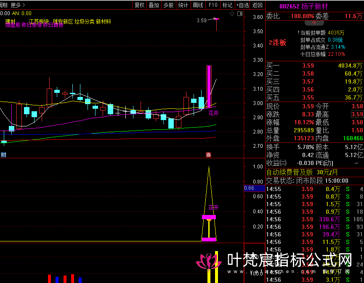This screenshot has height=283, width=364.
Task: Select the tall magenta limit-up candlestick
Action: (x=209, y=86)
